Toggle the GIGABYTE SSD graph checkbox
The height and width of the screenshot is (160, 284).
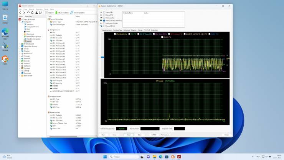point(185,34)
